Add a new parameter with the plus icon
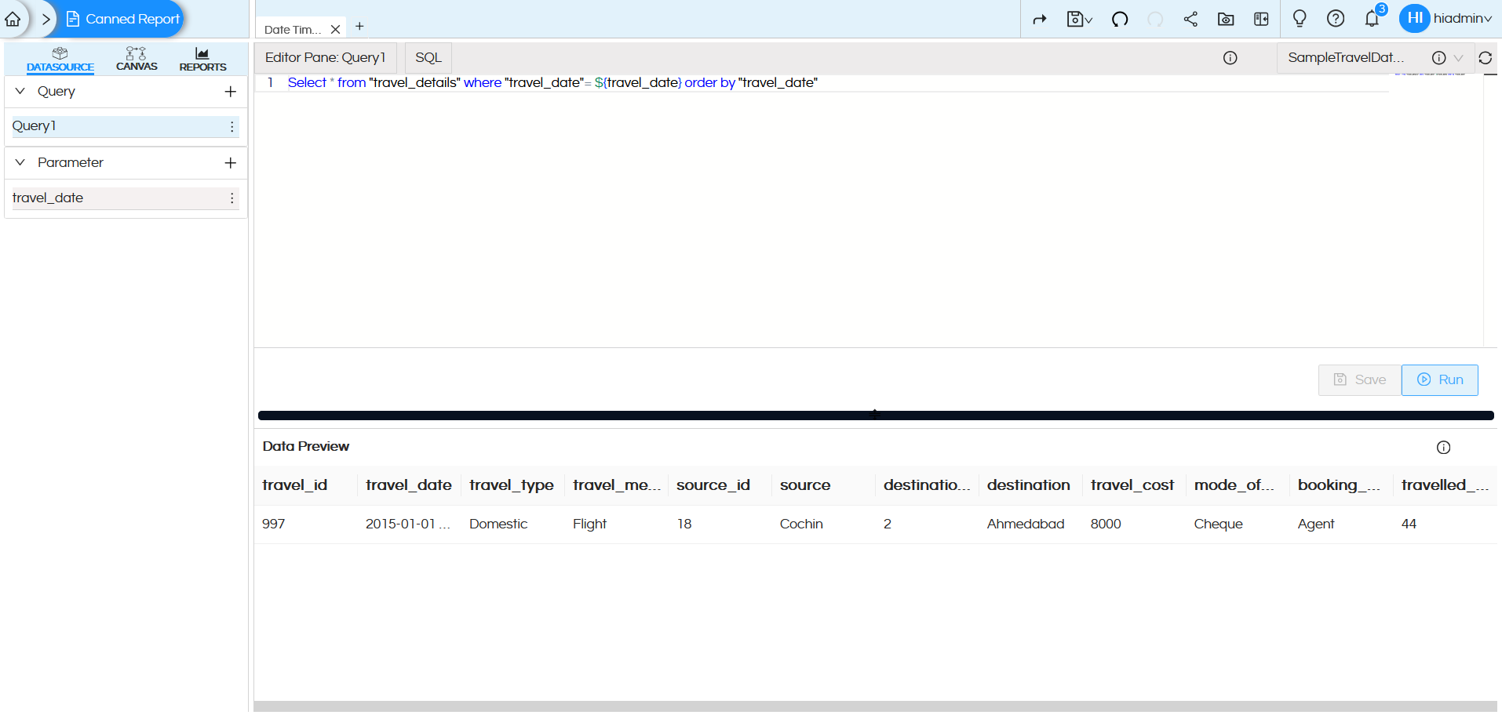This screenshot has width=1502, height=715. coord(230,163)
